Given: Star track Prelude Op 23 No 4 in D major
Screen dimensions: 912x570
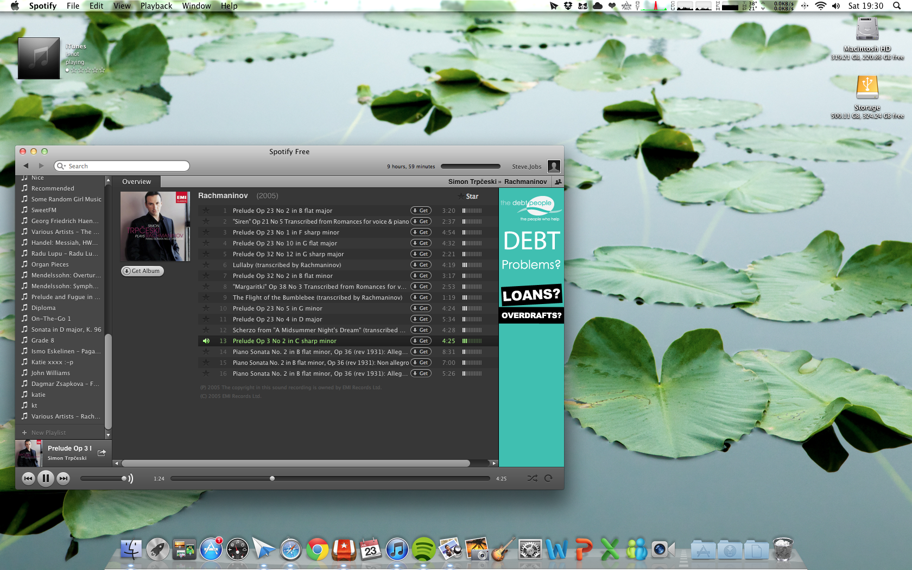Looking at the screenshot, I should 206,319.
